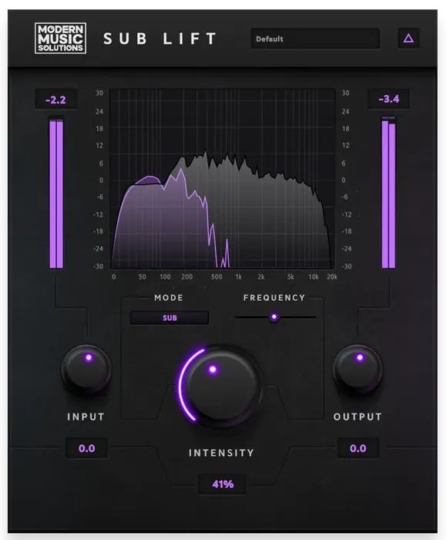Click the SUB LIFT title text
447x540 pixels.
(x=160, y=39)
